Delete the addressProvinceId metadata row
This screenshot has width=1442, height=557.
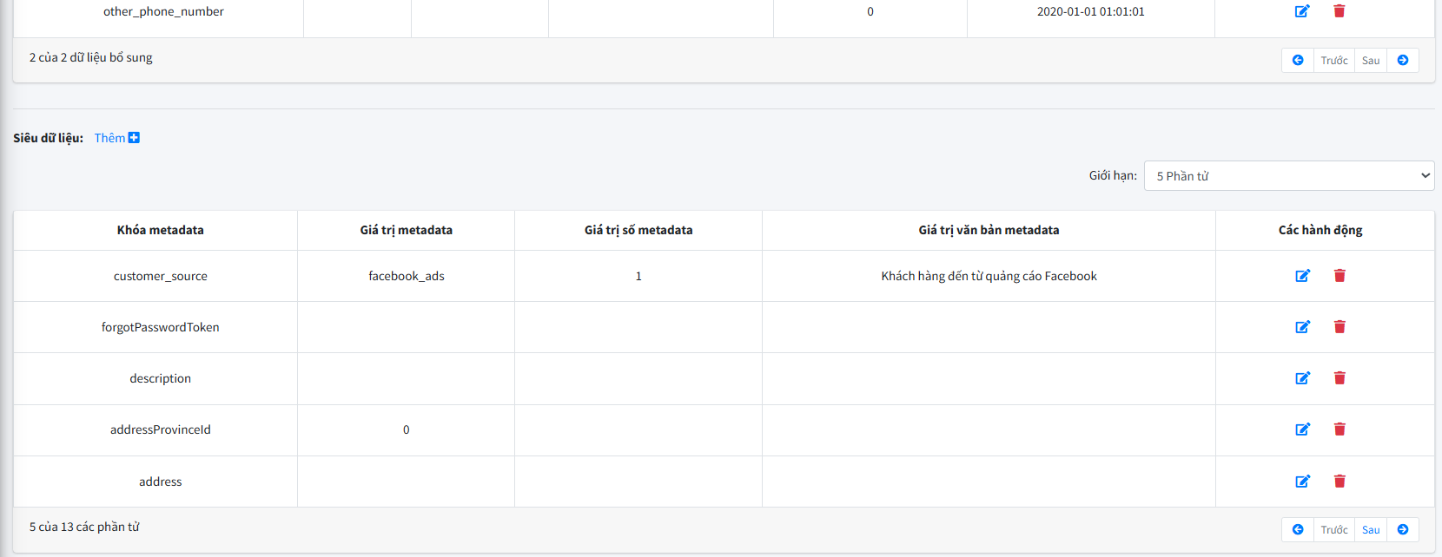(1339, 429)
